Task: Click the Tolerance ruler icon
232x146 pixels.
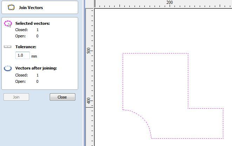Action: (8, 46)
